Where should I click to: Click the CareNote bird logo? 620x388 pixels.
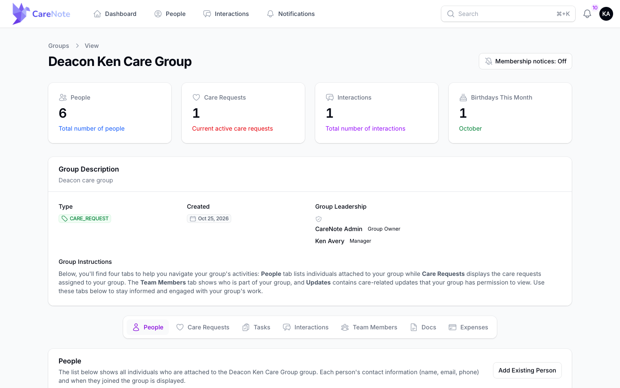21,14
